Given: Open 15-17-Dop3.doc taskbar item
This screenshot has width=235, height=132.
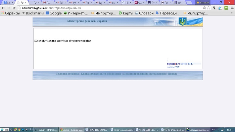Looking at the screenshot, I should click(172, 130).
